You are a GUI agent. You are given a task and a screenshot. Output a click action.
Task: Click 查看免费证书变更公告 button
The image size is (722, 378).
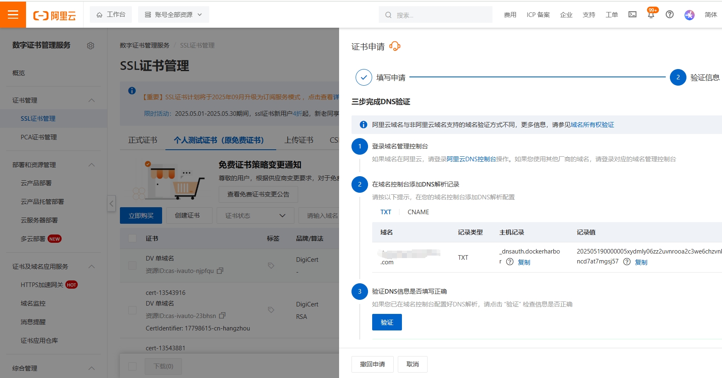click(x=258, y=194)
